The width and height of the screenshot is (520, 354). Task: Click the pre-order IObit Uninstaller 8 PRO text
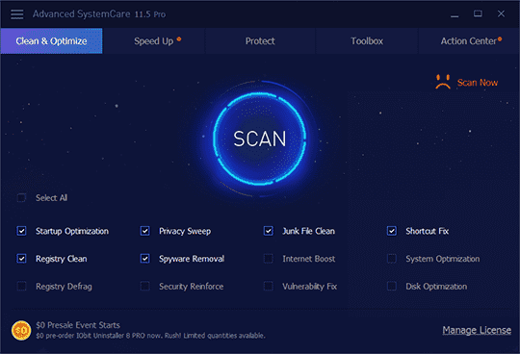coord(150,336)
